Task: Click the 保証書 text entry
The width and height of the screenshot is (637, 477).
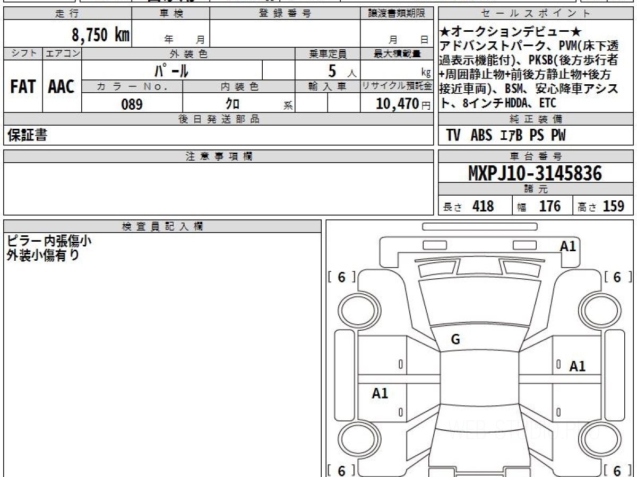Action: tap(28, 136)
